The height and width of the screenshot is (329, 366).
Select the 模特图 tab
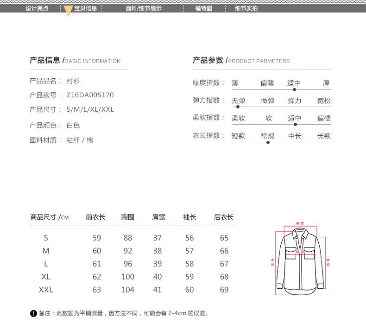pos(203,8)
